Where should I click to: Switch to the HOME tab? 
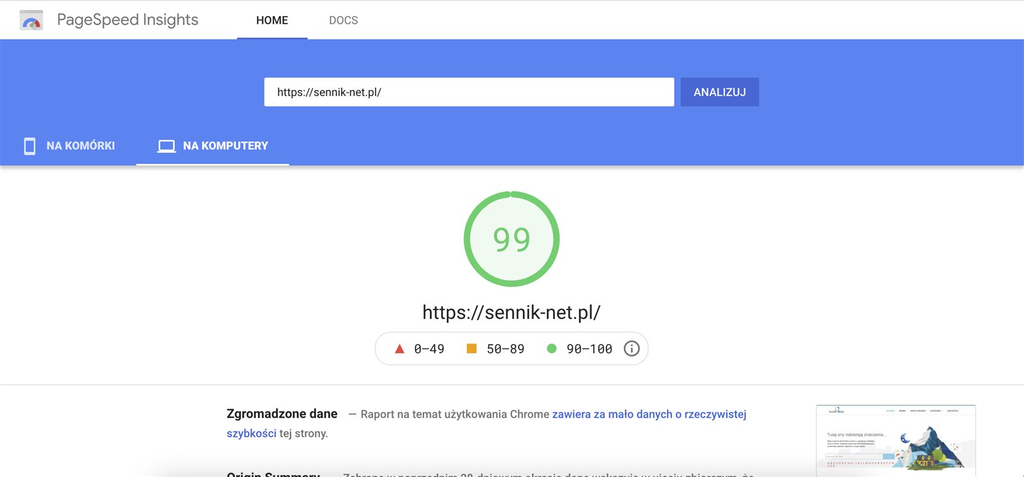click(x=272, y=20)
